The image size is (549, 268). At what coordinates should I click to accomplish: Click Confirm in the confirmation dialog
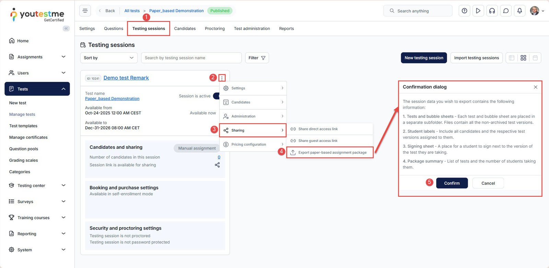click(452, 183)
